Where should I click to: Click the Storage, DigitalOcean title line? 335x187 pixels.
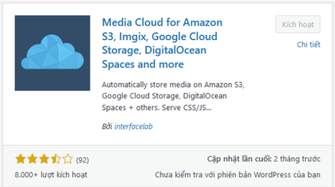pyautogui.click(x=154, y=51)
